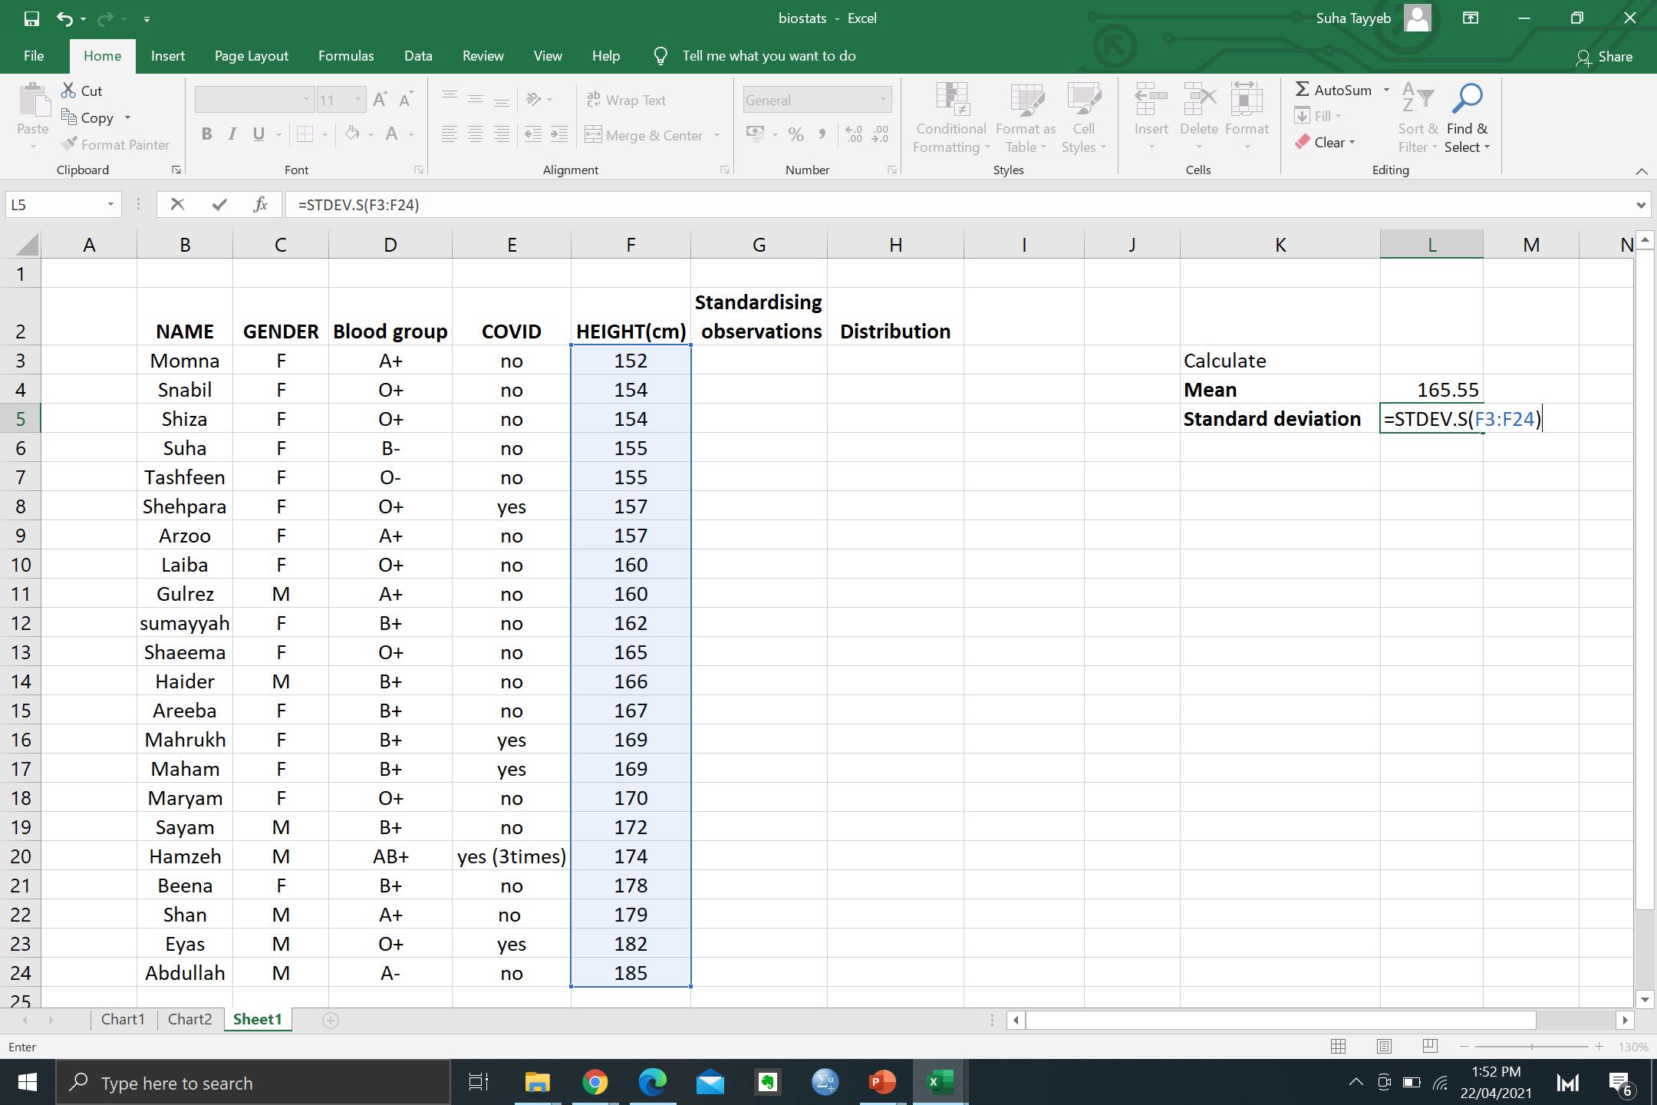Switch to the Chart2 sheet tab
This screenshot has width=1657, height=1105.
click(189, 1019)
